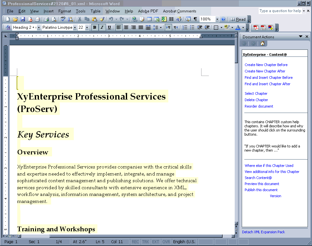Click Publish this document link
The width and height of the screenshot is (312, 246).
(x=261, y=190)
